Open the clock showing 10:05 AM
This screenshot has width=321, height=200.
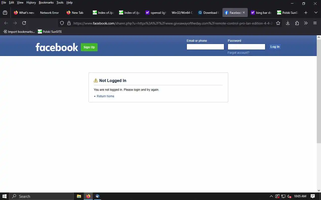coord(300,196)
